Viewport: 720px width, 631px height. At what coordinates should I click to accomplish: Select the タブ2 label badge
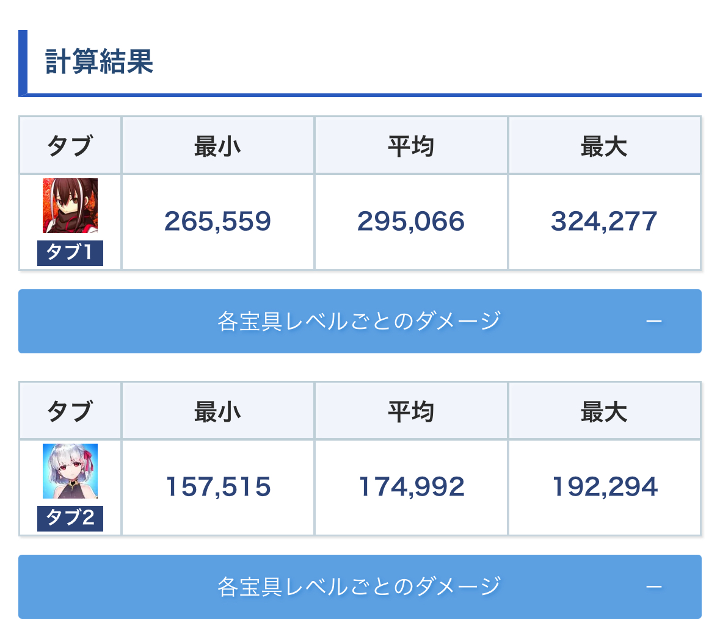click(70, 518)
